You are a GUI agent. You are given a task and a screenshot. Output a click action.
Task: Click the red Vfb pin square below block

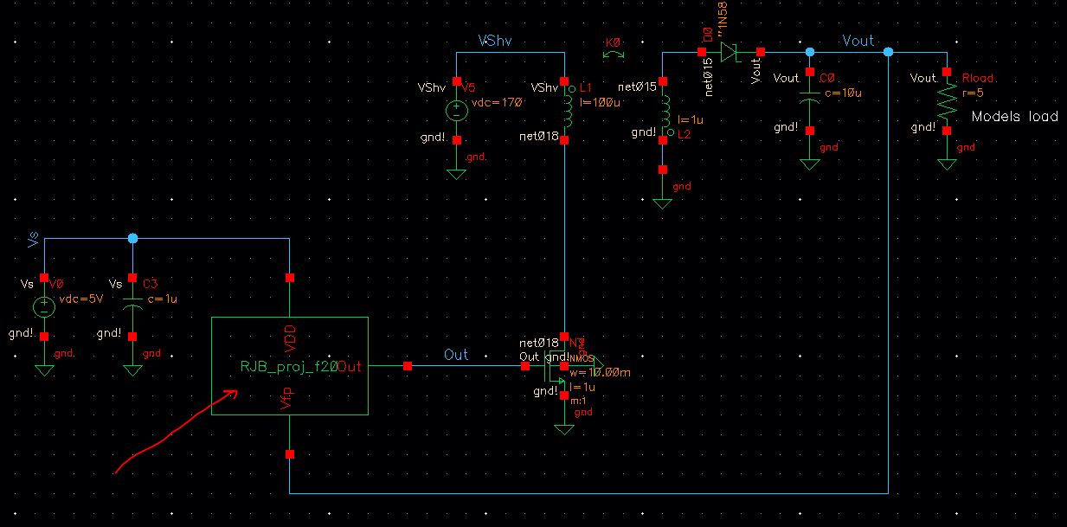coord(290,454)
